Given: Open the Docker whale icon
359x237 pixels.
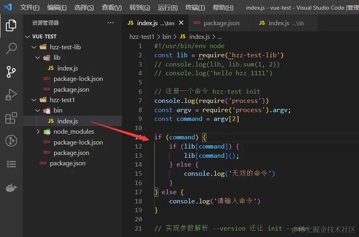Looking at the screenshot, I should (11, 188).
